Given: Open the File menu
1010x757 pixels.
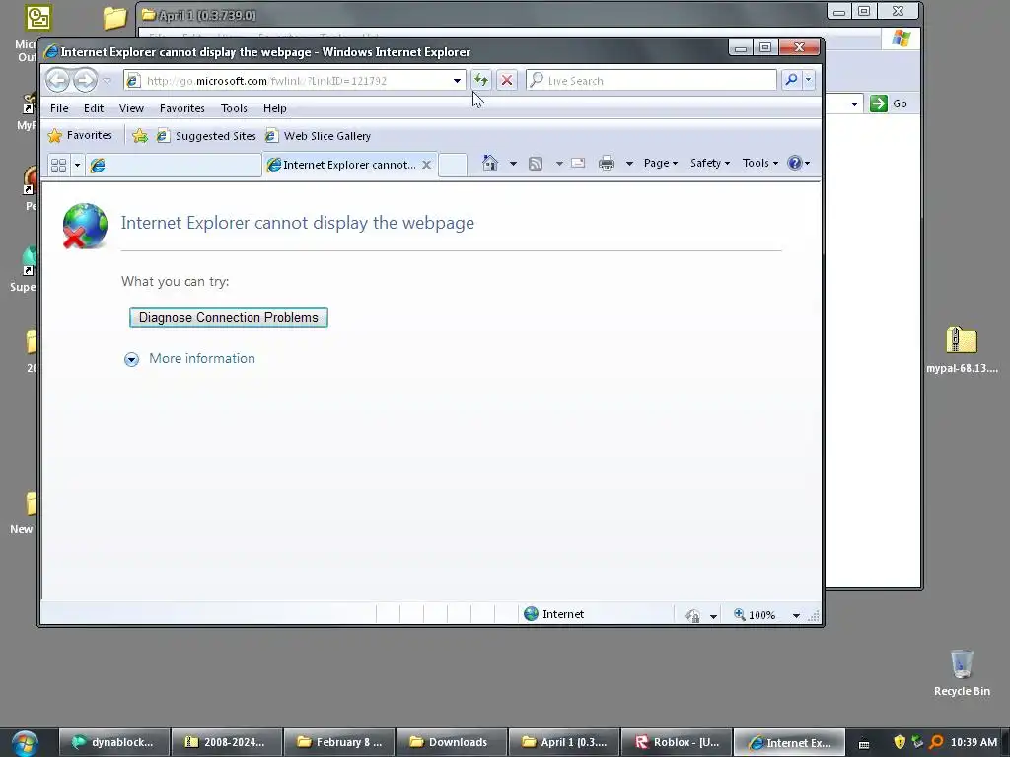Looking at the screenshot, I should click(x=59, y=108).
